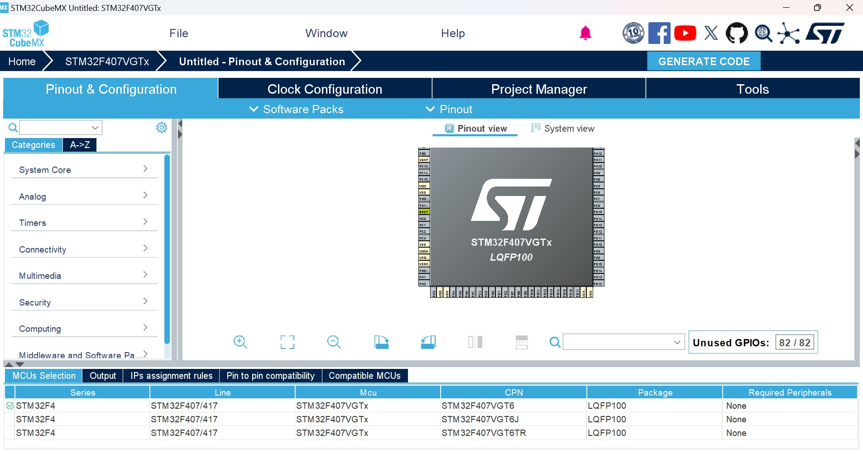Click the GENERATE CODE button

pyautogui.click(x=704, y=61)
